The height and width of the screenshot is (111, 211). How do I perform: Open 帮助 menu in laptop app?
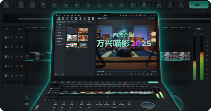[x=79, y=15]
